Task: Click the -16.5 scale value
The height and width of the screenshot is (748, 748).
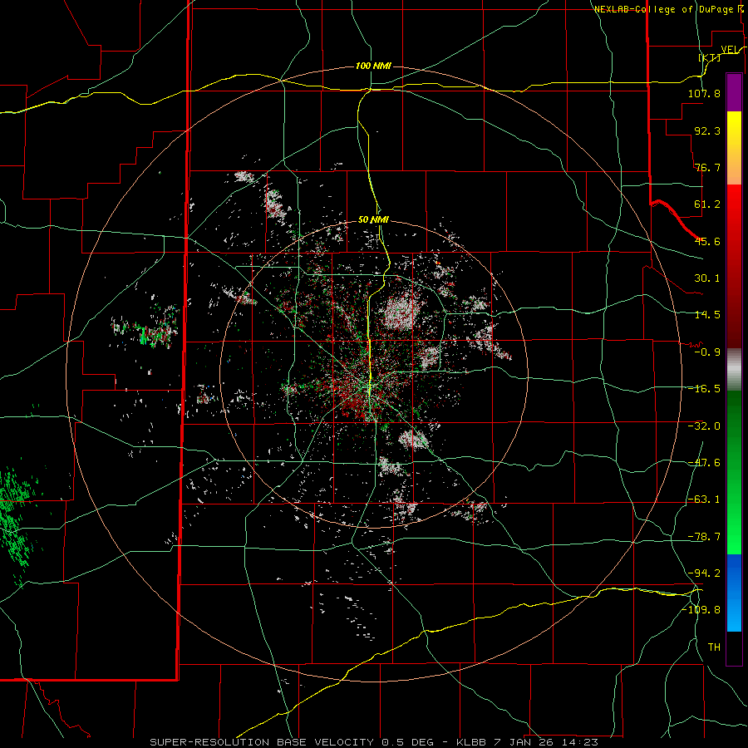Action: 704,389
